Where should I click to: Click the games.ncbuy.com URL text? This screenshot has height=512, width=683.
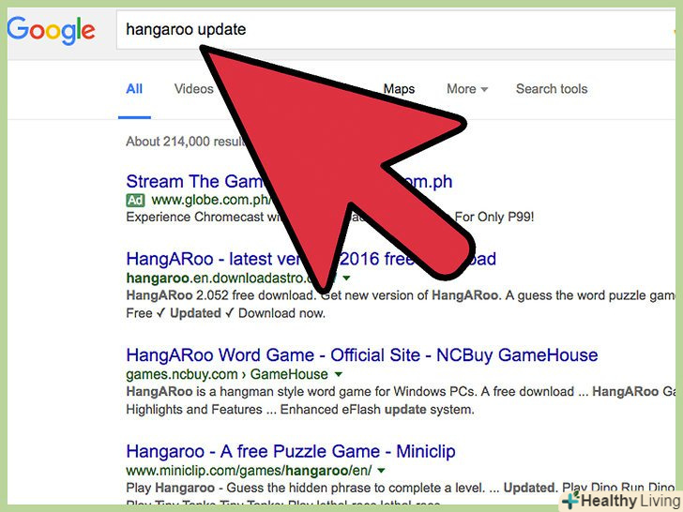(x=227, y=374)
